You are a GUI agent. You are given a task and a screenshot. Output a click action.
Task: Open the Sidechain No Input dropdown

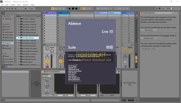pyautogui.click(x=47, y=76)
